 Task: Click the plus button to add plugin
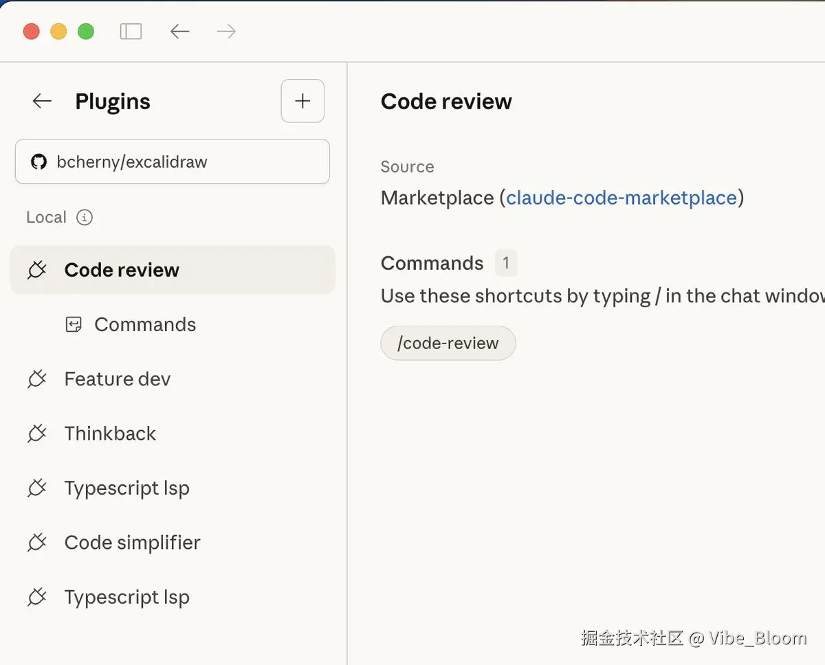click(x=302, y=102)
